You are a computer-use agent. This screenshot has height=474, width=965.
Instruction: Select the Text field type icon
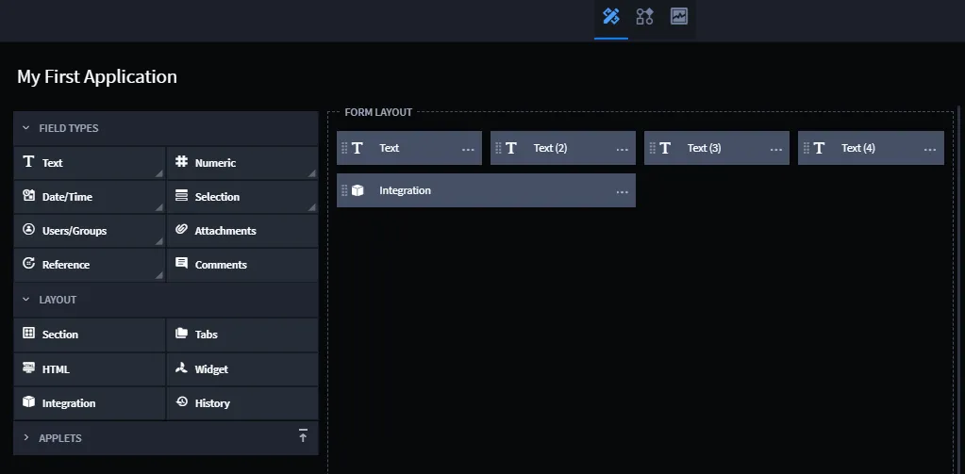point(28,162)
